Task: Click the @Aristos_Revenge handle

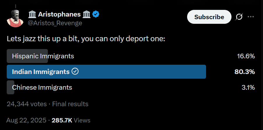Action: pos(55,23)
